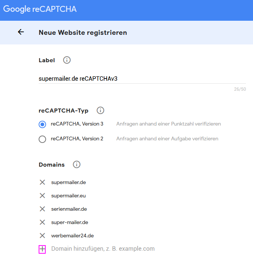This screenshot has width=253, height=257.
Task: Click the Google reCAPTCHA logo
Action: (40, 9)
